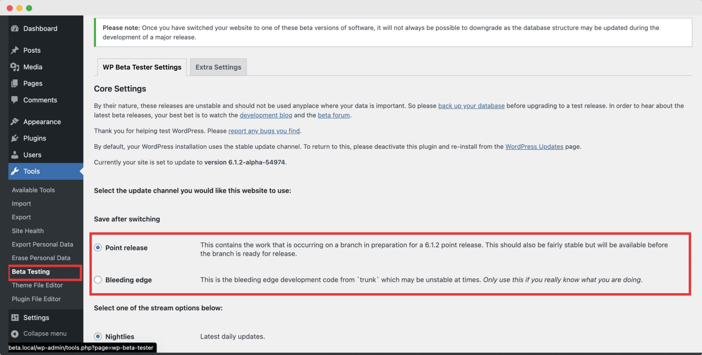Click 'version 6.1.2-alpha-54974' text
702x355 pixels.
[x=245, y=162]
